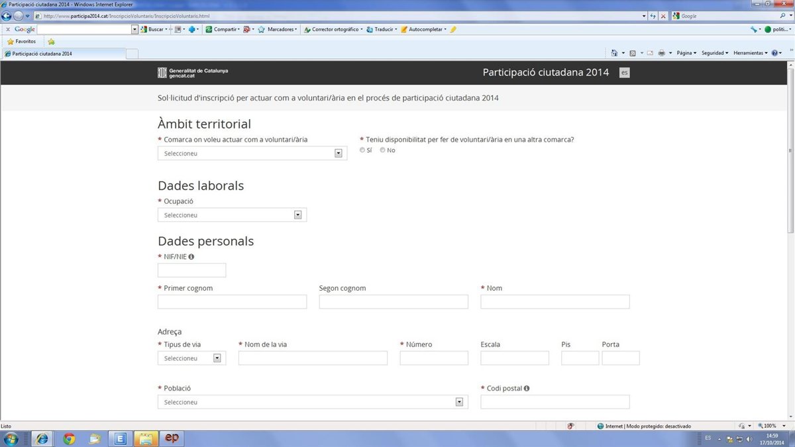Open the Tipus de via dropdown
Image resolution: width=795 pixels, height=447 pixels.
coord(217,358)
